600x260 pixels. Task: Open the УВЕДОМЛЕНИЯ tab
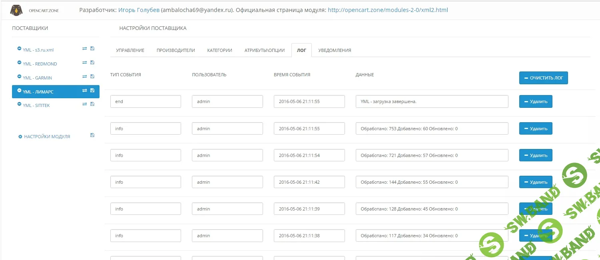pyautogui.click(x=334, y=50)
